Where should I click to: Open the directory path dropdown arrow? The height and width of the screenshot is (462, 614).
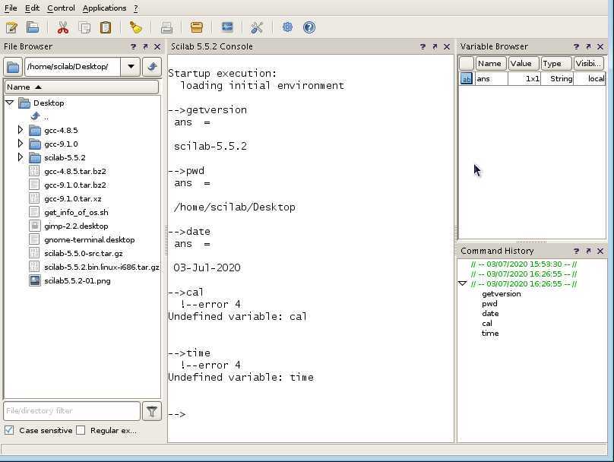[x=131, y=67]
